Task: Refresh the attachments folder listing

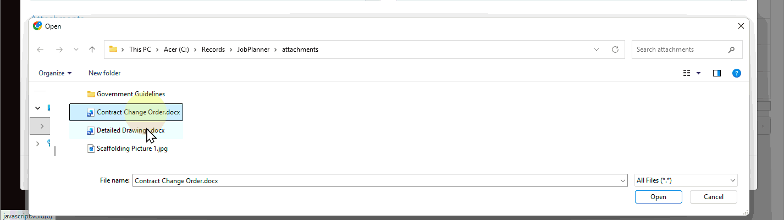Action: [615, 50]
